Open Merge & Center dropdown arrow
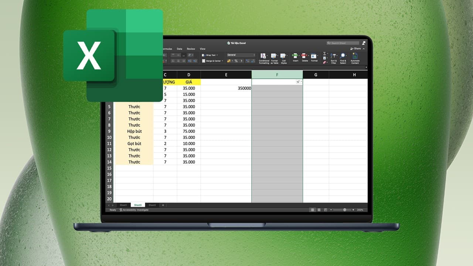Image resolution: width=473 pixels, height=266 pixels. click(x=222, y=61)
